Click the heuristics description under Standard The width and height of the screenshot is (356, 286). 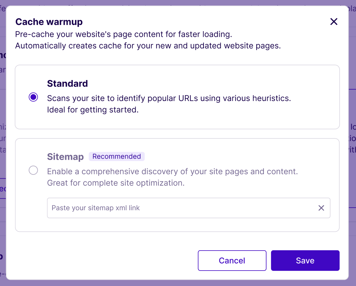pos(168,98)
